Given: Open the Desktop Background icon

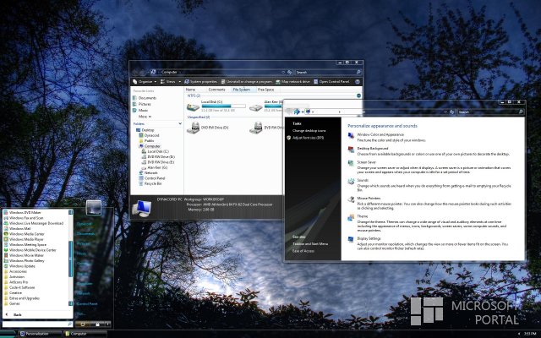Looking at the screenshot, I should pos(351,150).
